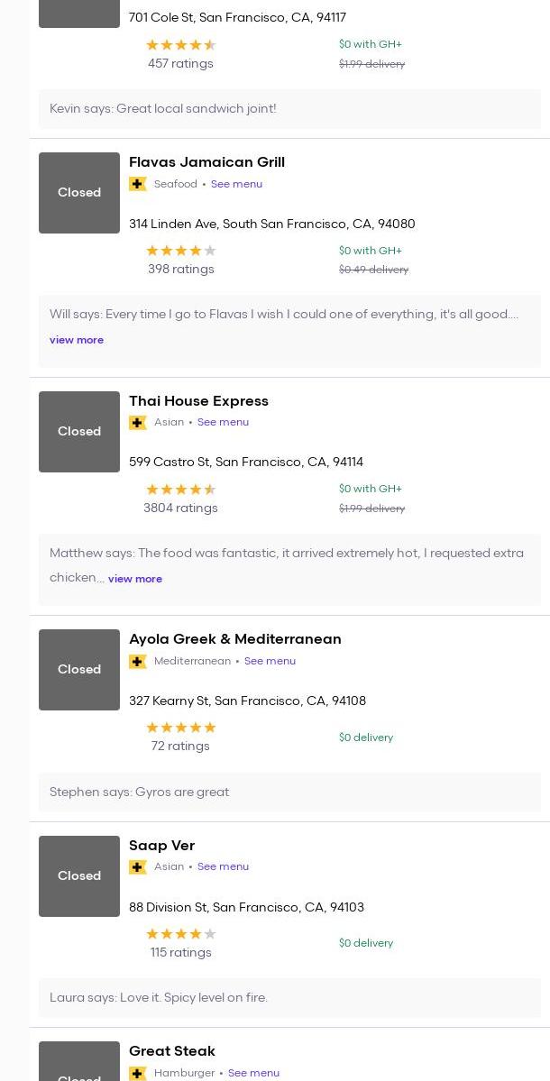The image size is (550, 1081).
Task: Click GH+ badge icon under Thai House Express
Action: tap(138, 423)
